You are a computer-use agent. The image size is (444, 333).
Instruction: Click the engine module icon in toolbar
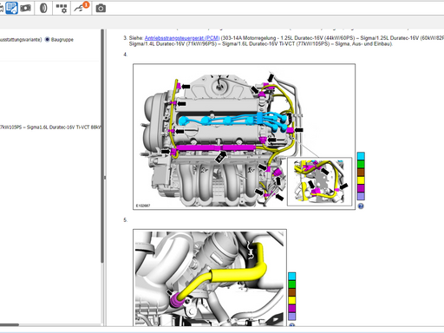click(x=26, y=8)
